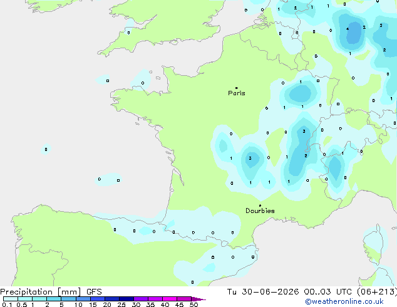
Task: Pick the 25–30 mm navy legend swatch
Action: point(126,299)
